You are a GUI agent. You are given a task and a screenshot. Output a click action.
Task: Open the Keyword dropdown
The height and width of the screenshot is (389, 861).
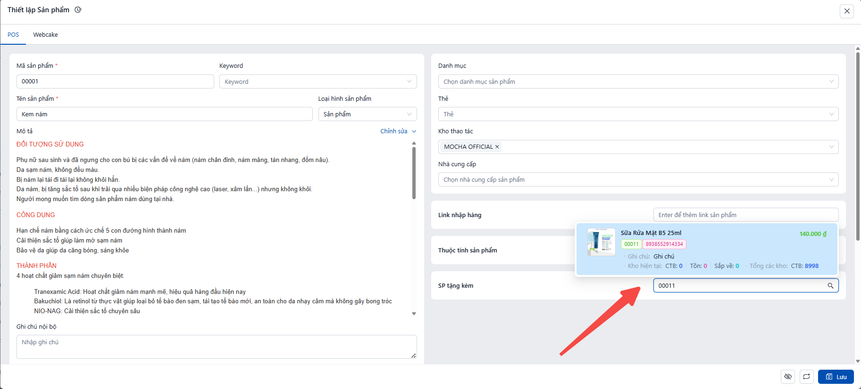click(x=318, y=81)
